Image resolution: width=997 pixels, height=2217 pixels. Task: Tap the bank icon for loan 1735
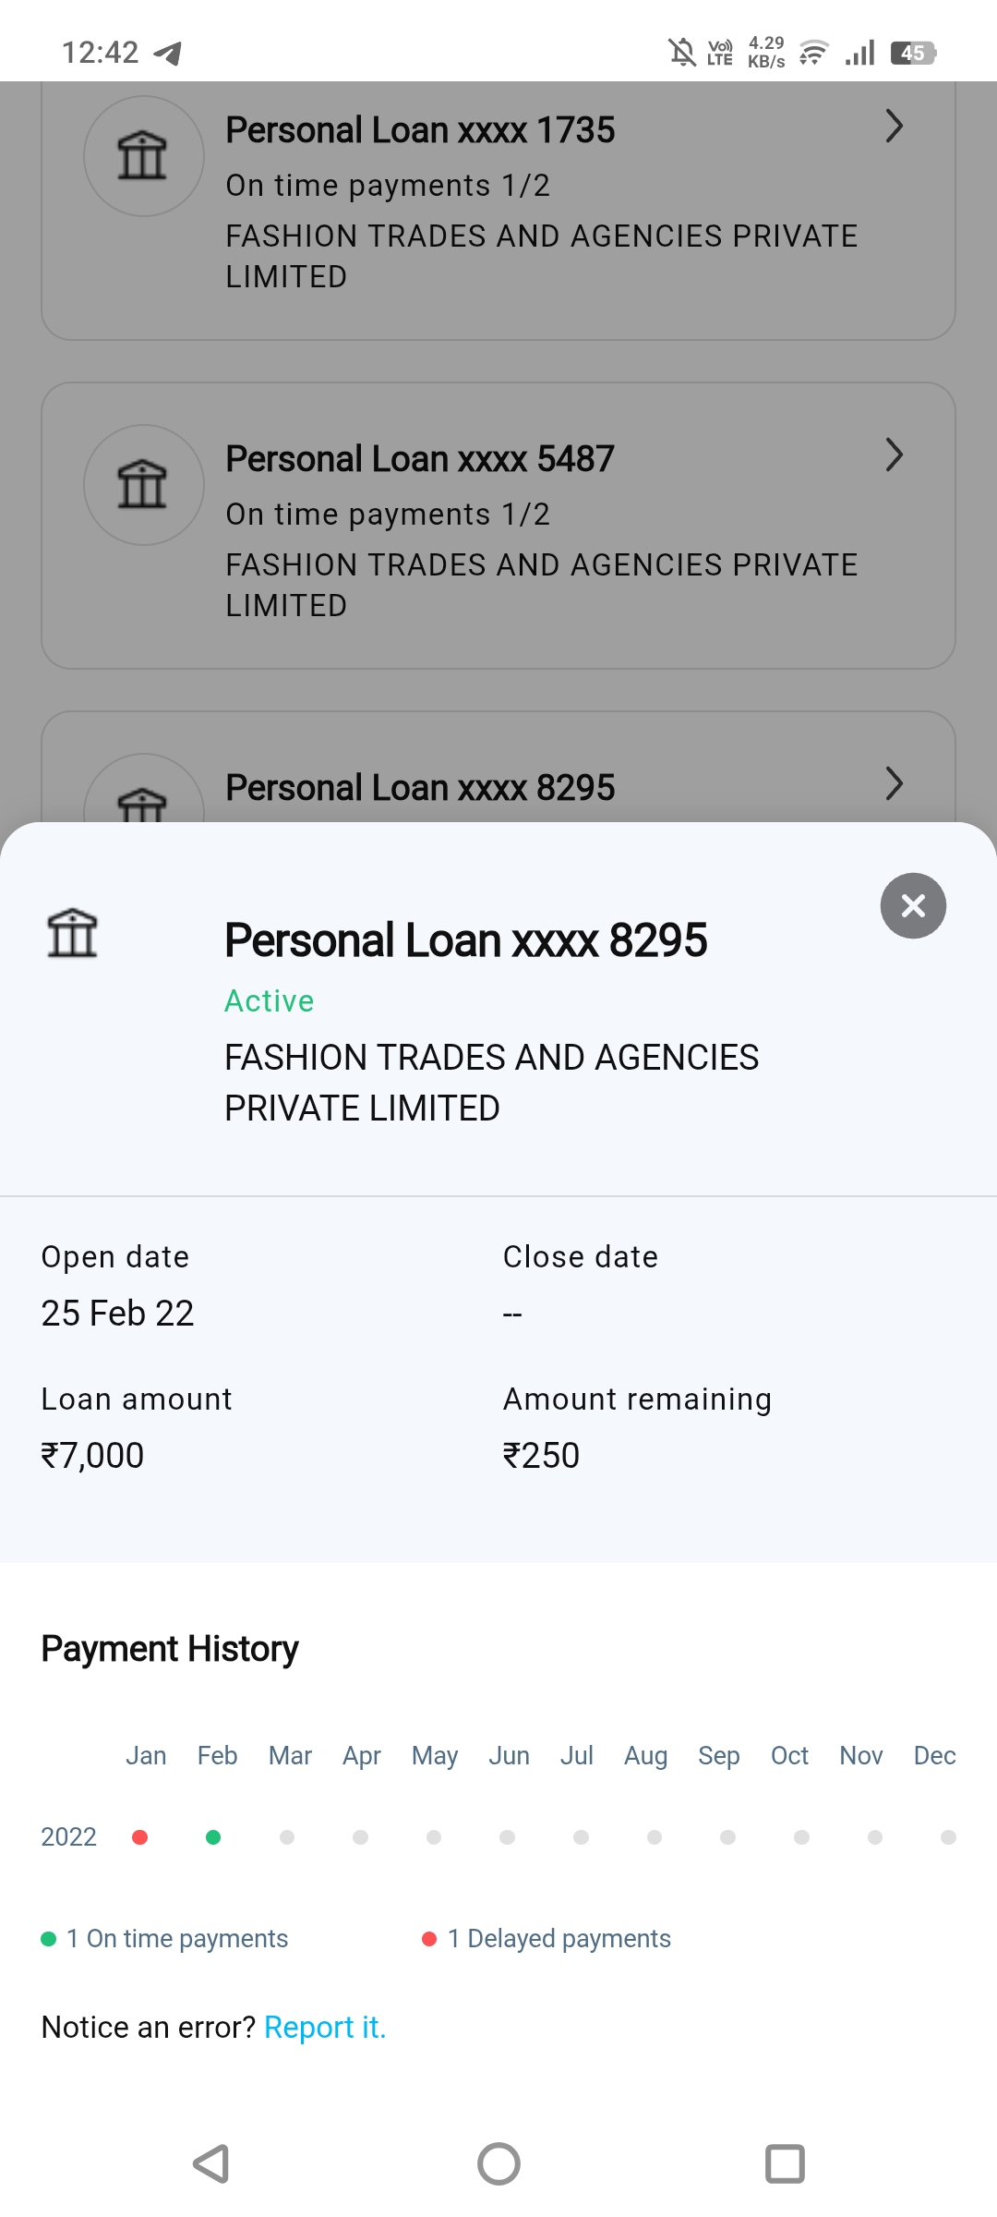point(143,156)
